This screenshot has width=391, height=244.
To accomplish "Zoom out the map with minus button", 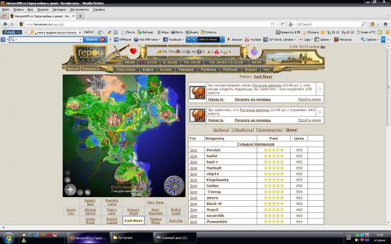I will [x=68, y=173].
